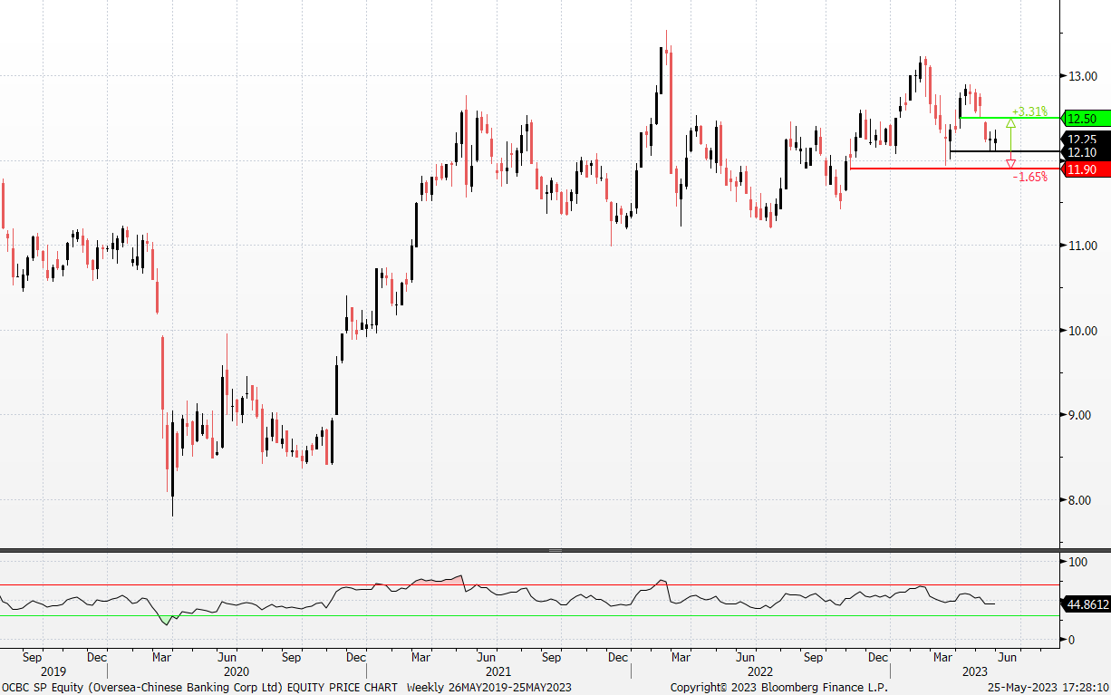
Task: Select the green horizontal target line
Action: point(1009,118)
